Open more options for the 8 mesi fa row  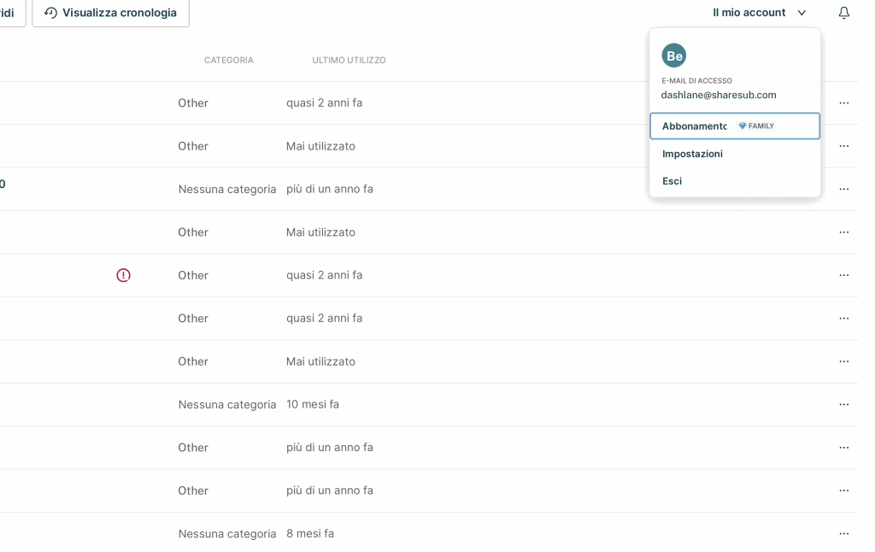tap(843, 533)
